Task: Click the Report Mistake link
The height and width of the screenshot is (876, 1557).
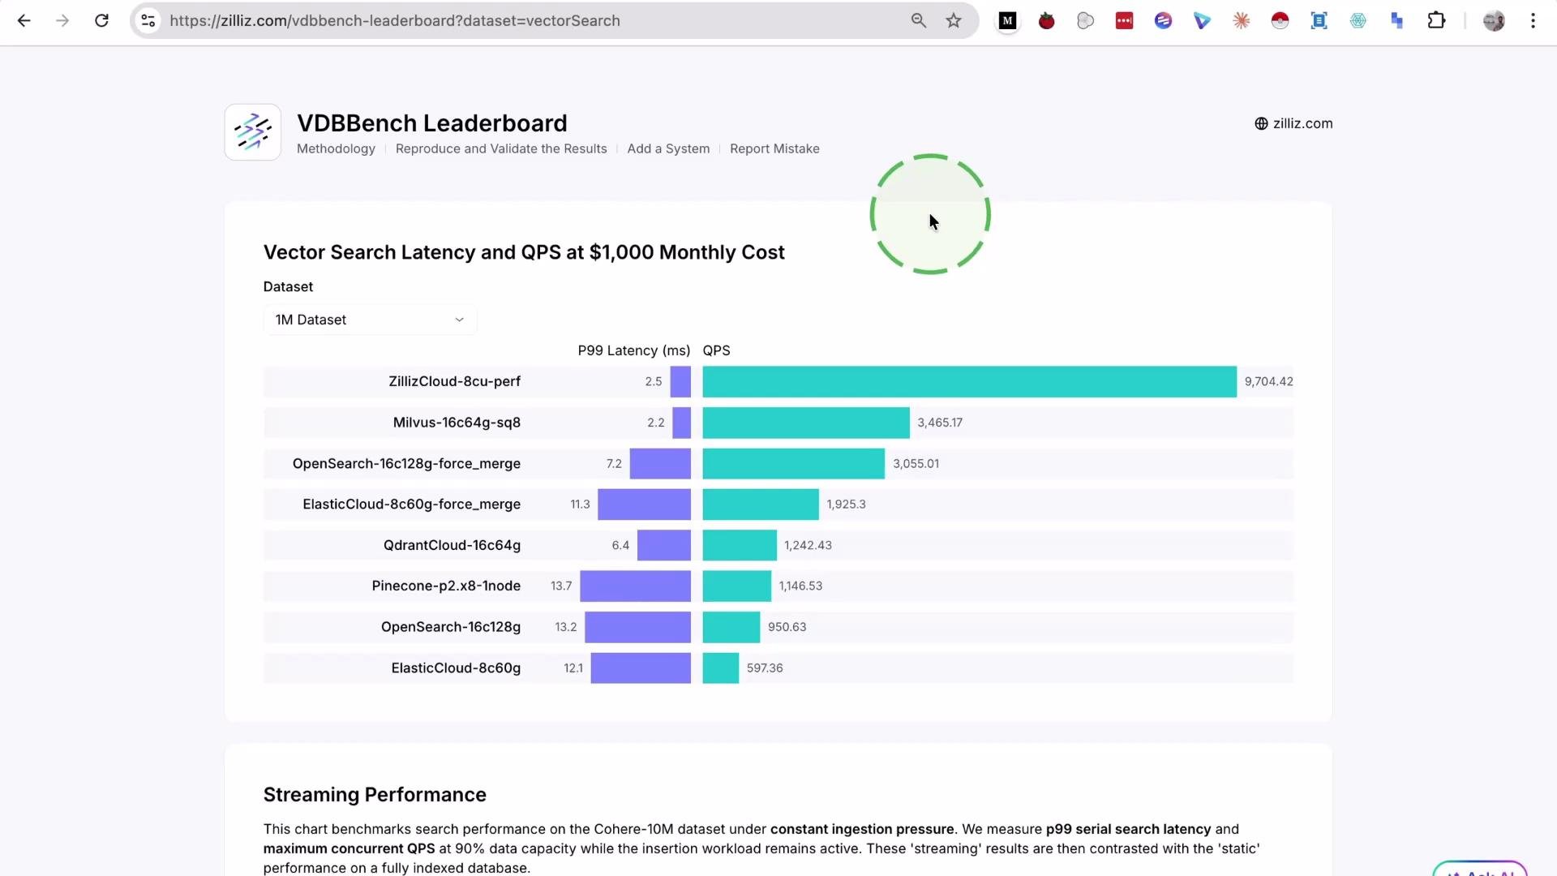Action: (774, 149)
